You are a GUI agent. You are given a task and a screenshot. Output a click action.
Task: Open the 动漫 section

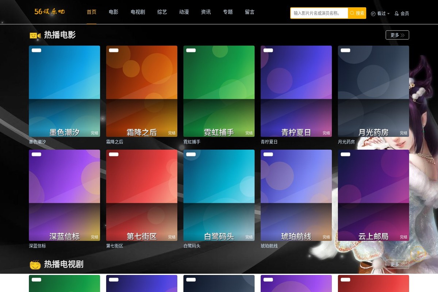(184, 12)
